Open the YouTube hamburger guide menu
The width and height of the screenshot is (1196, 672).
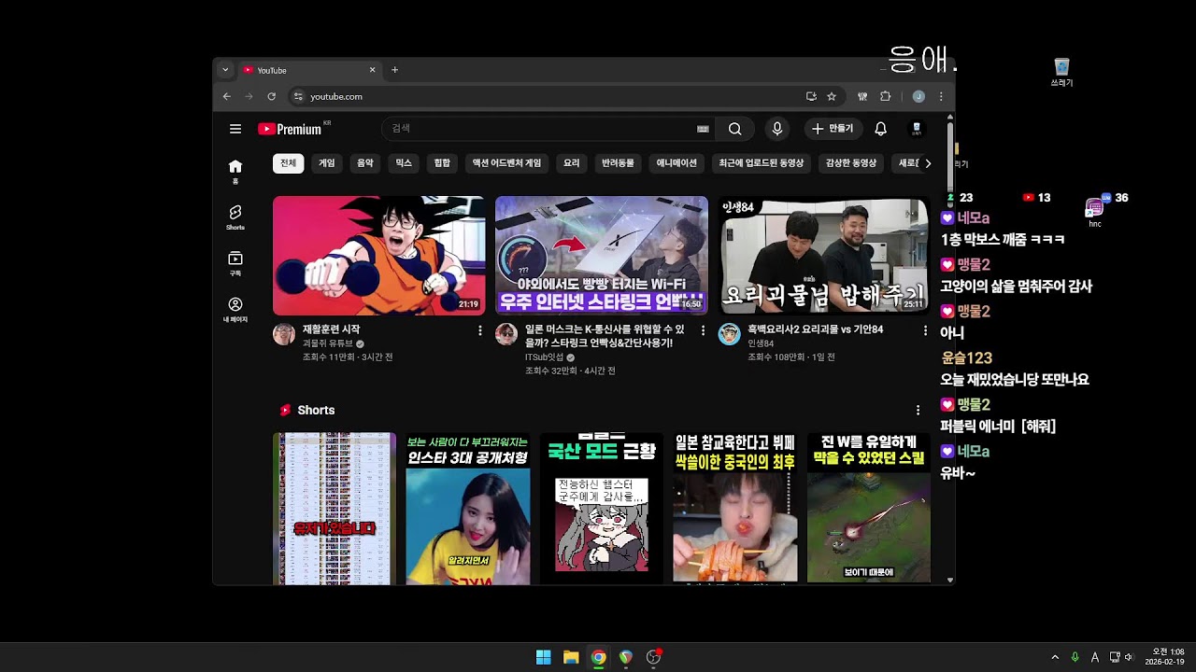[x=235, y=129]
